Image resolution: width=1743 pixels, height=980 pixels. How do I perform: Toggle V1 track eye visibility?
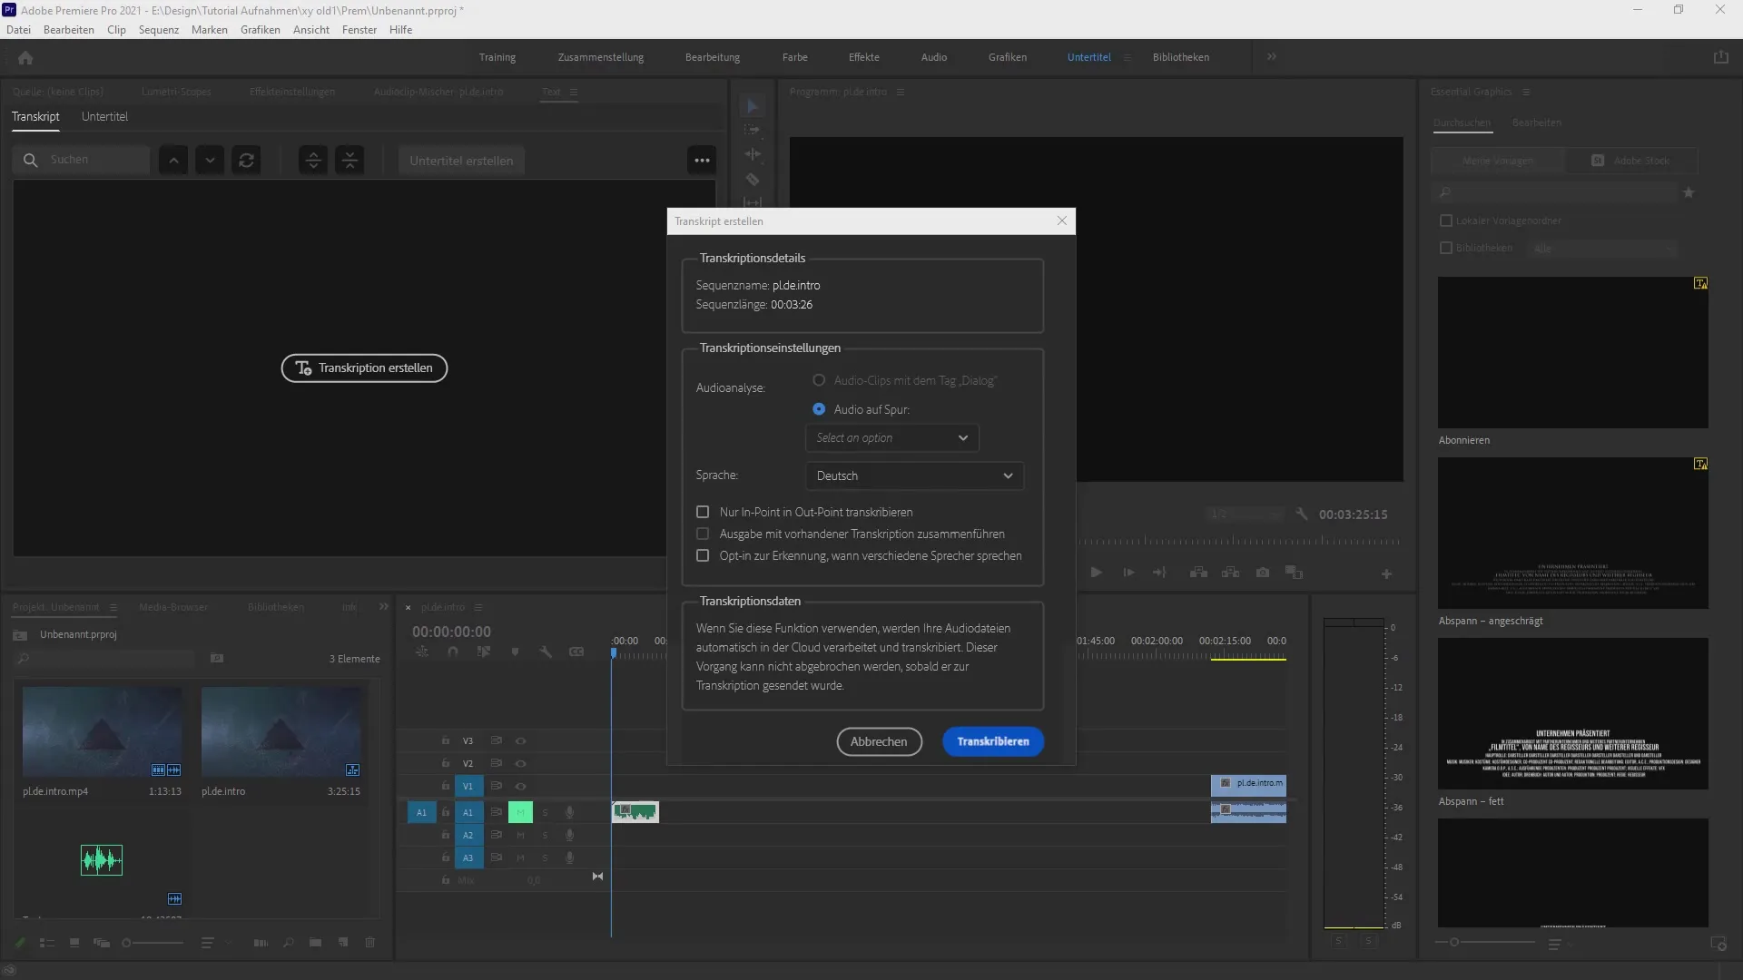520,786
